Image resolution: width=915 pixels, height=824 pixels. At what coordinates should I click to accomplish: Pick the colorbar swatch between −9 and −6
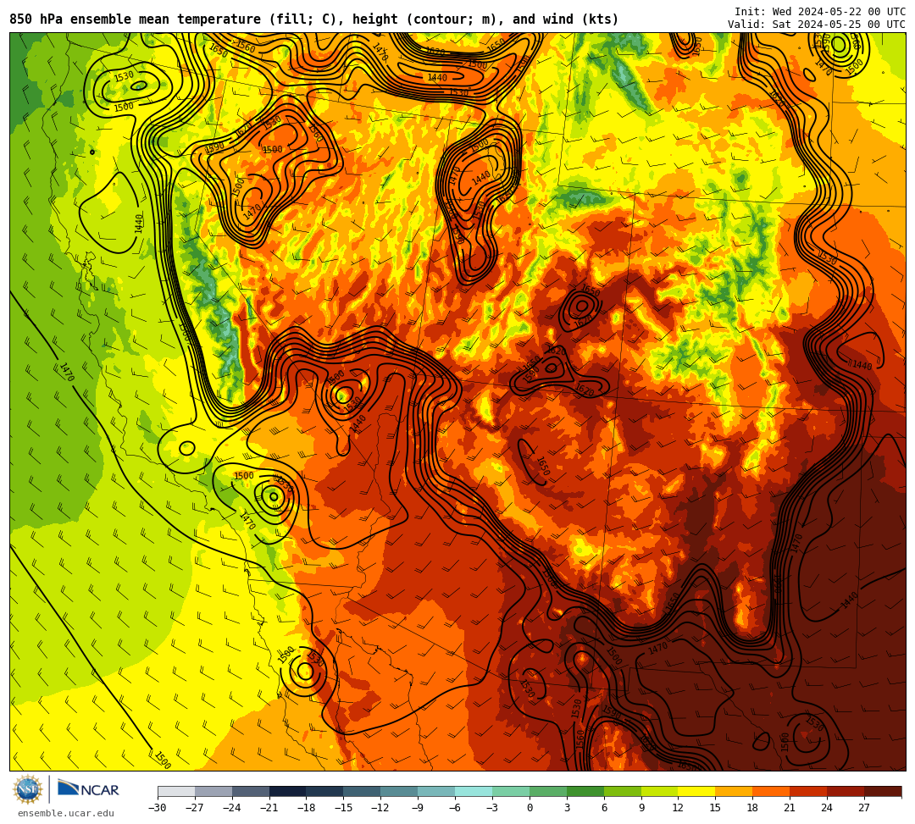pos(436,791)
